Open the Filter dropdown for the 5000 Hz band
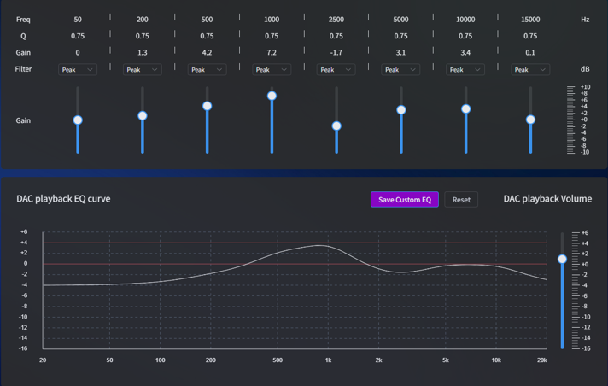Image resolution: width=608 pixels, height=386 pixels. coord(400,70)
